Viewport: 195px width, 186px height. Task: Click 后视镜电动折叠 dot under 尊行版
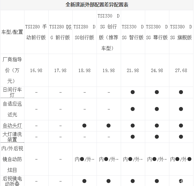[157, 181]
